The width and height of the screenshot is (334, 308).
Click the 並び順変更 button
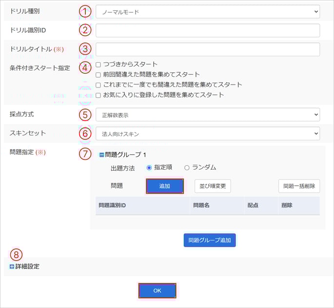pos(213,186)
